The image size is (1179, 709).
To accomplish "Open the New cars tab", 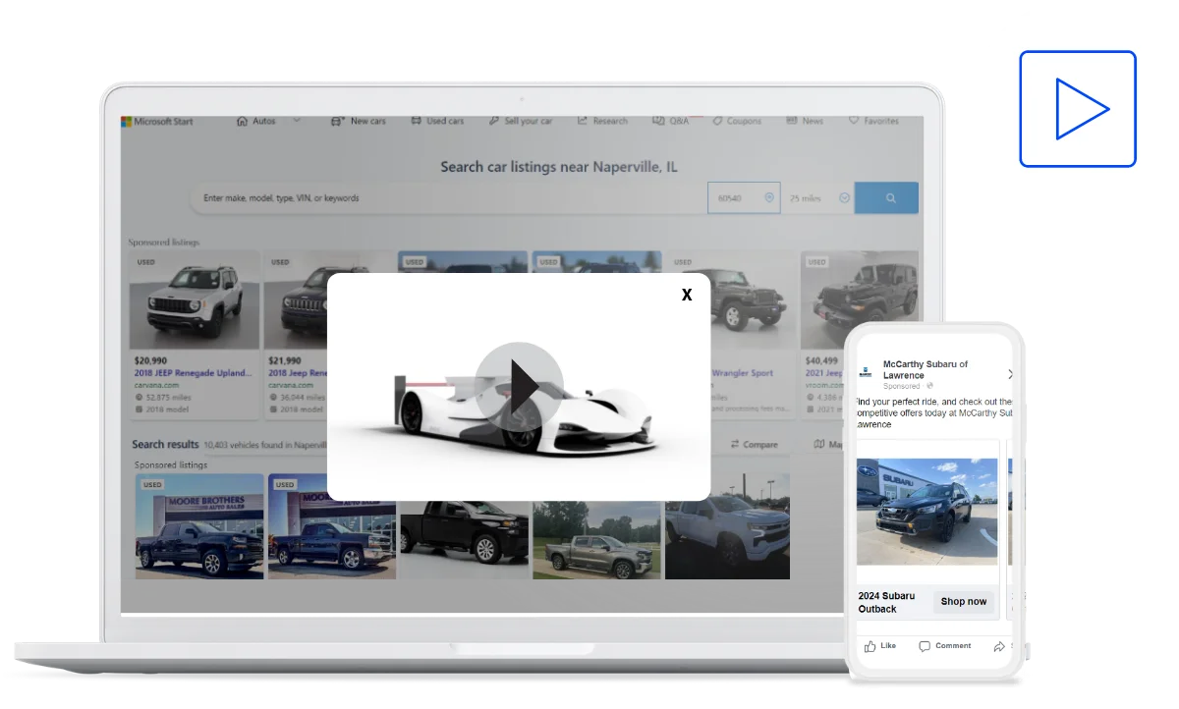I will tap(359, 122).
